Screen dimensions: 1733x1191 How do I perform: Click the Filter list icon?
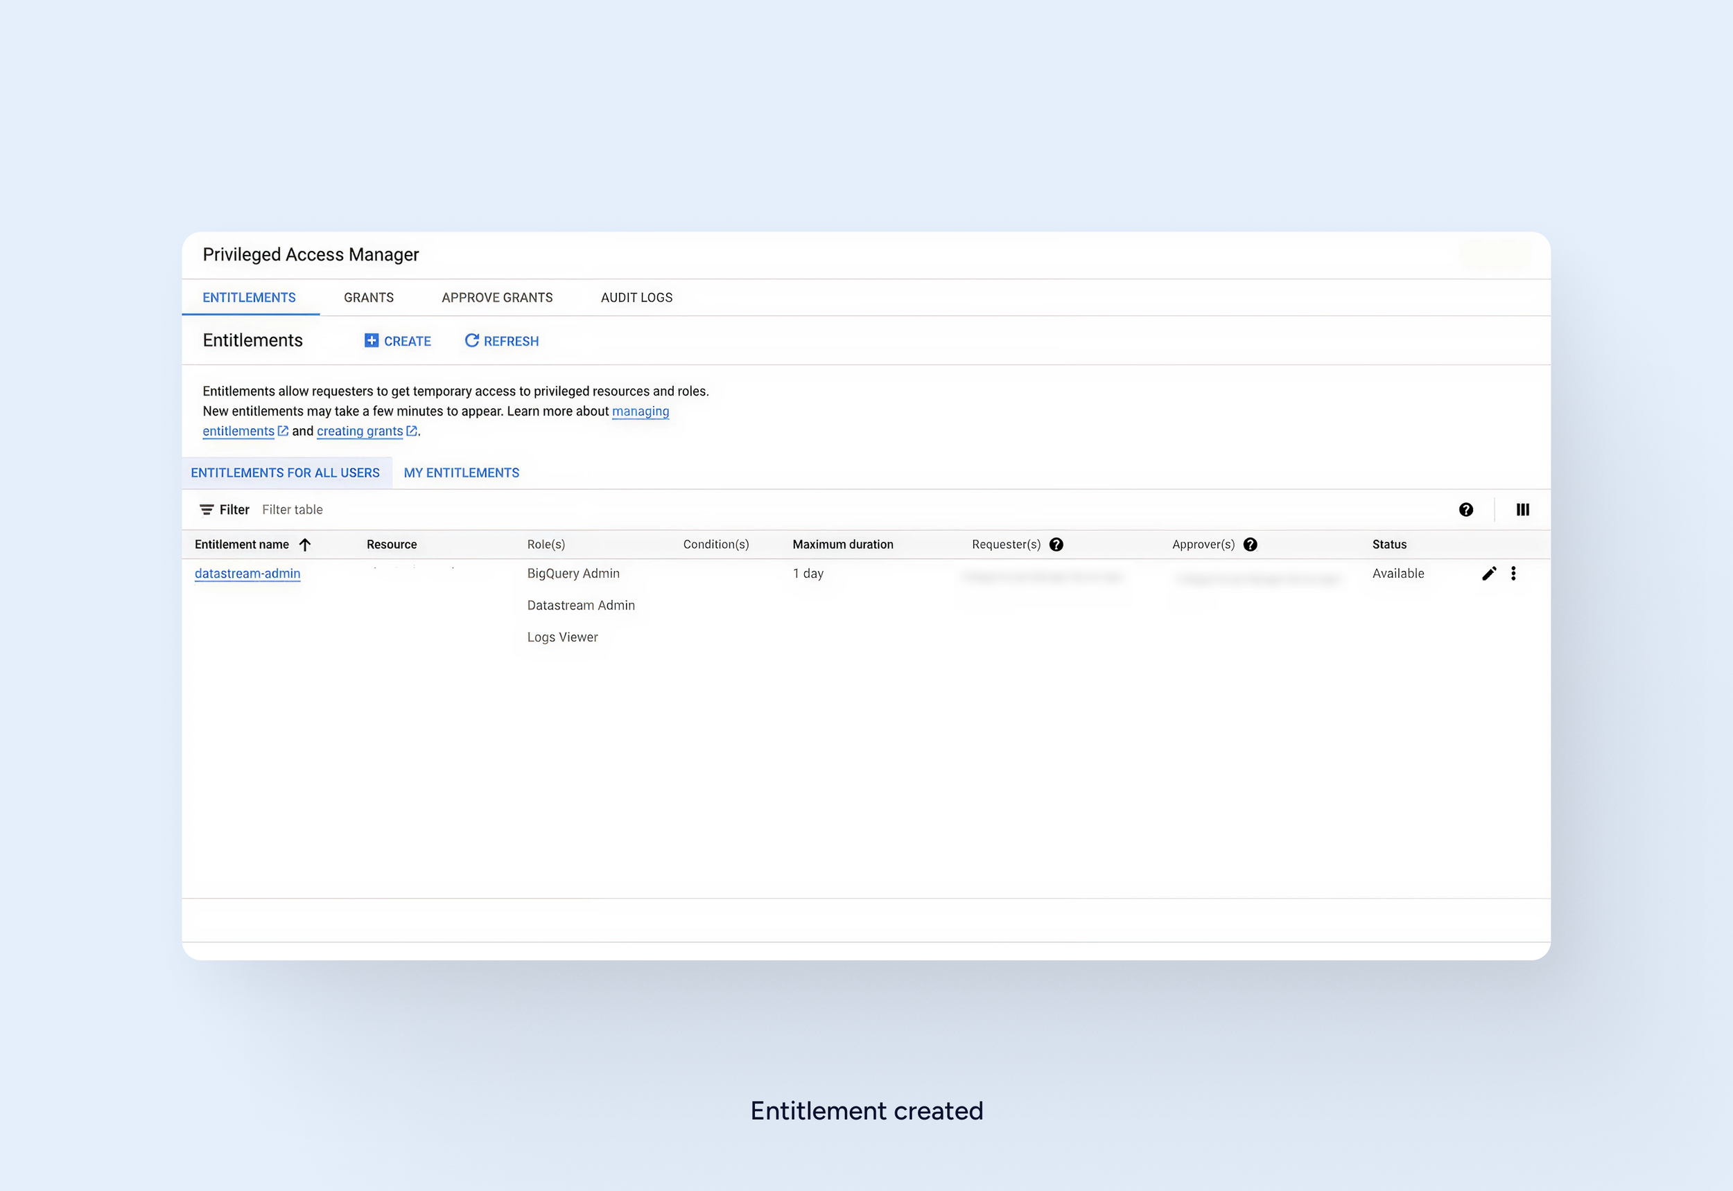(x=207, y=510)
